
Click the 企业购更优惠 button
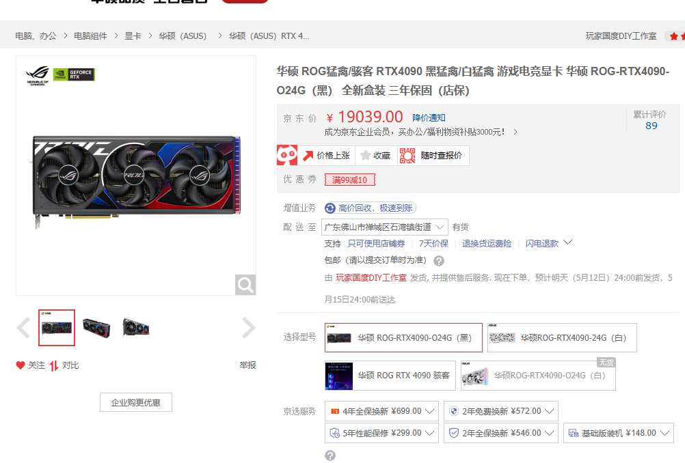click(x=136, y=402)
